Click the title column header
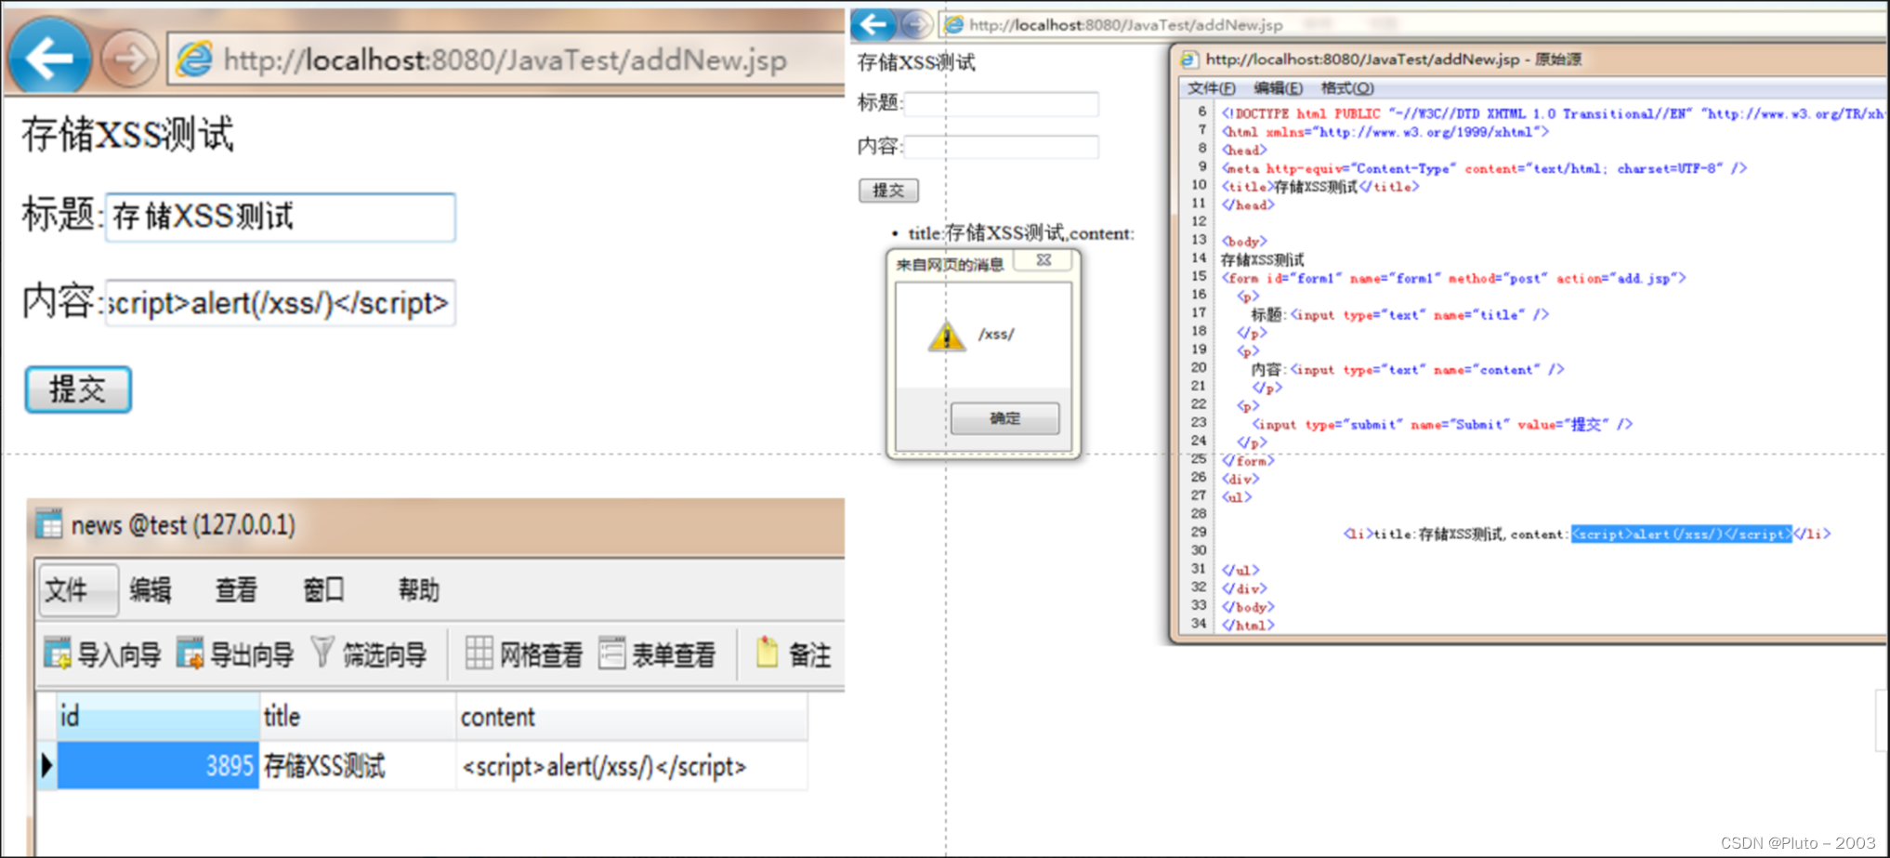Viewport: 1890px width, 858px height. click(358, 717)
